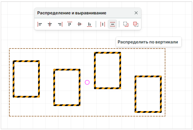This screenshot has width=193, height=130.
Task: Click the distribute vertically icon
Action: [112, 24]
